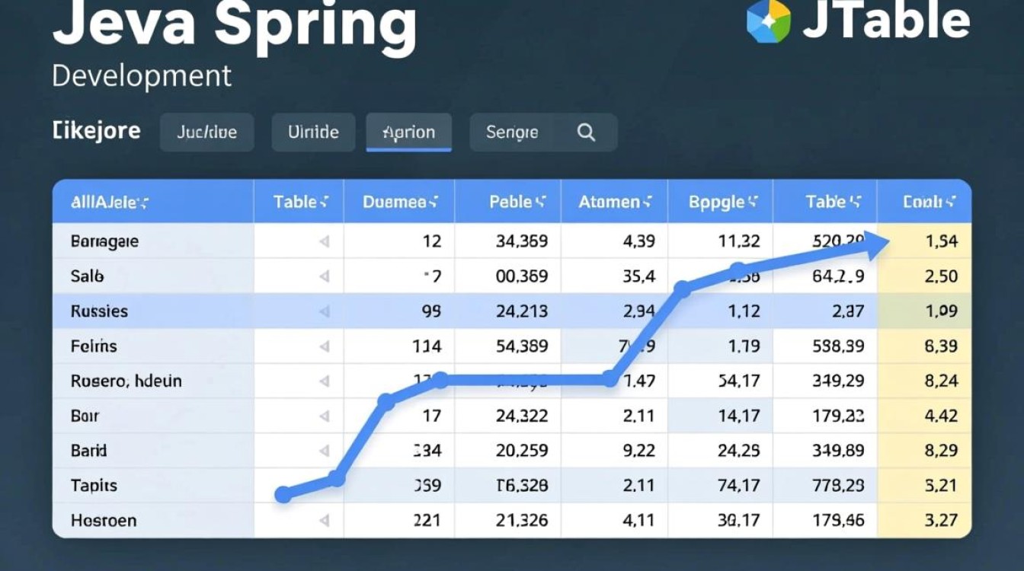
Task: Open the Uinide tab
Action: tap(313, 132)
